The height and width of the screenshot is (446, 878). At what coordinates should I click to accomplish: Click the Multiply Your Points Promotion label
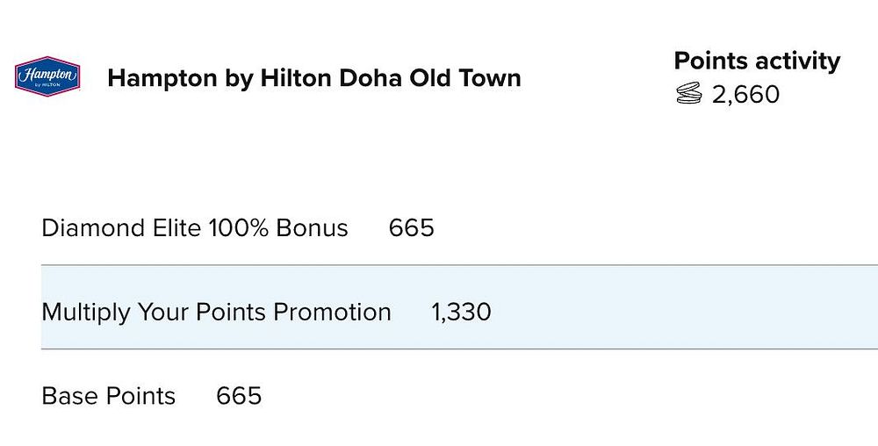click(216, 313)
